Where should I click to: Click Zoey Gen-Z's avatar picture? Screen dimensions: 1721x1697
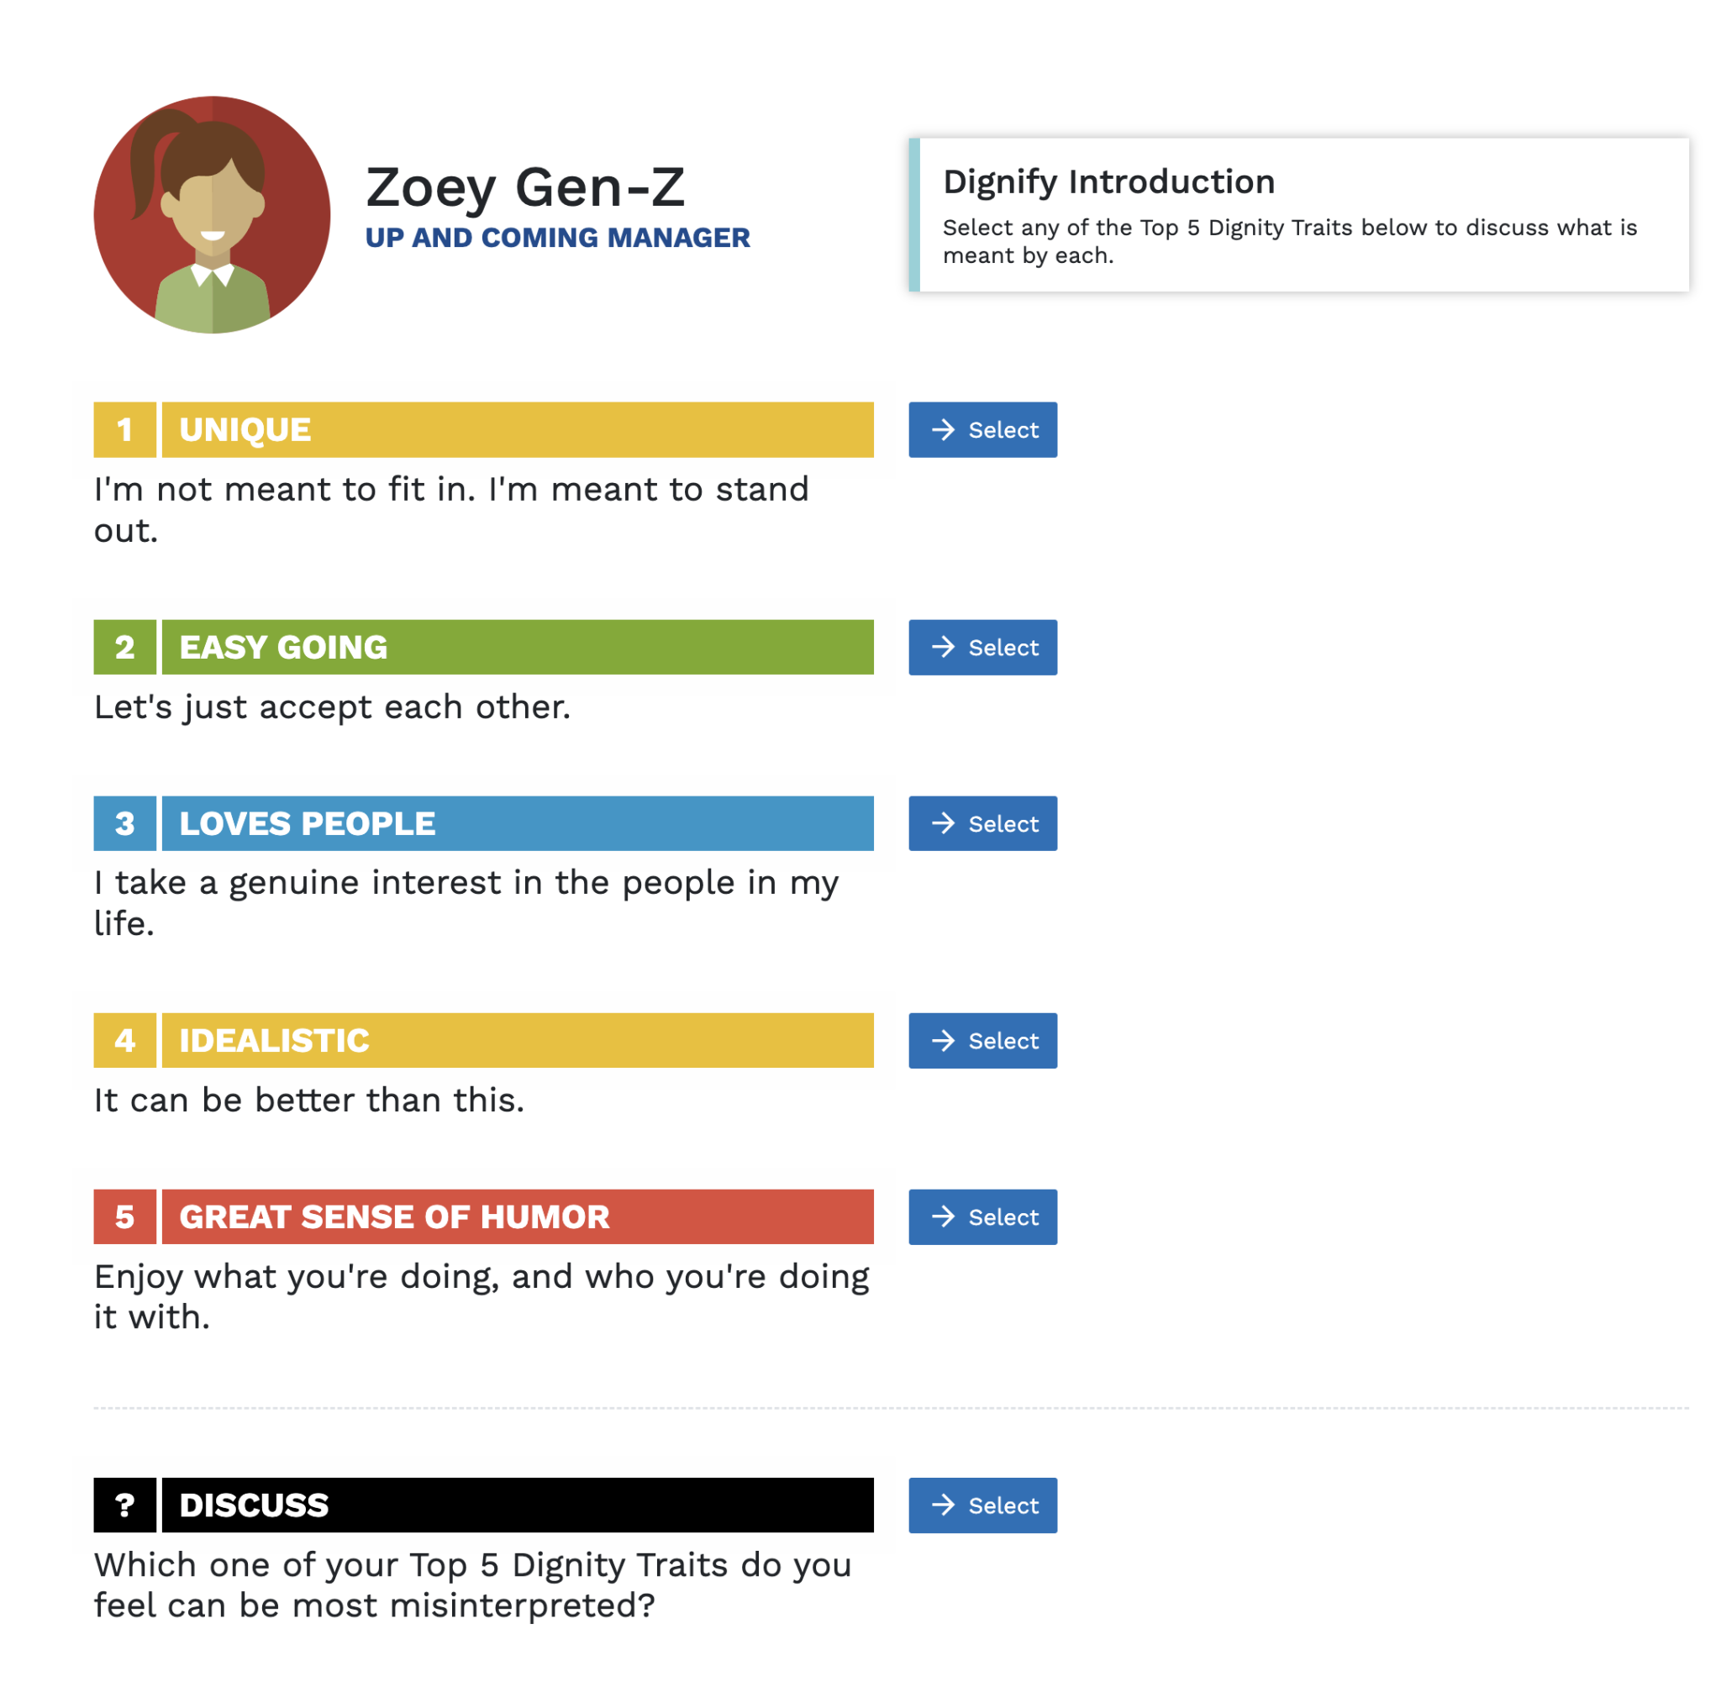coord(212,214)
